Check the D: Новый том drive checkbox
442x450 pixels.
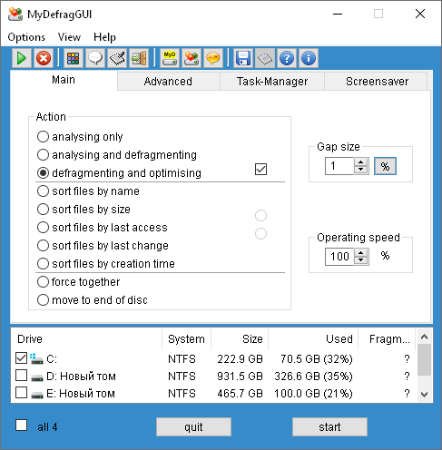click(x=21, y=376)
